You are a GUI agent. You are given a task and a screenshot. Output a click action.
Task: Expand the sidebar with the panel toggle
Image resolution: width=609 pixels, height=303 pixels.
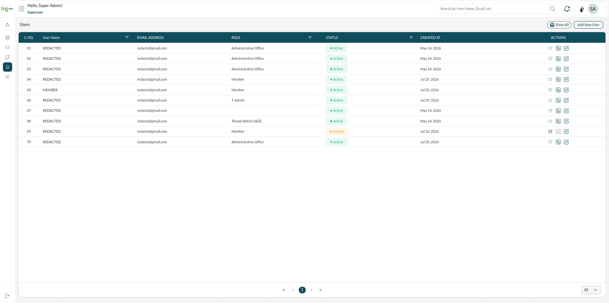click(22, 9)
